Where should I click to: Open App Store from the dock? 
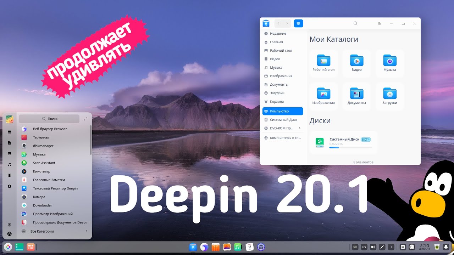click(216, 247)
